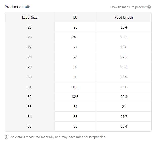Select the Label Size 33 cell
154x142 pixels.
pos(30,107)
